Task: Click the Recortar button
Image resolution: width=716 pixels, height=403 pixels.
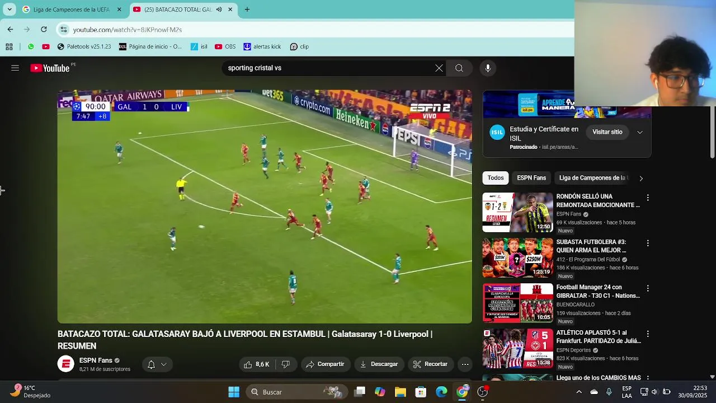Action: click(431, 364)
